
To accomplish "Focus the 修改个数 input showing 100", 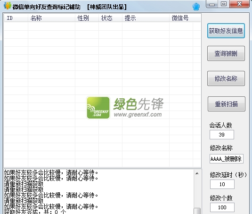I will [x=222, y=207].
